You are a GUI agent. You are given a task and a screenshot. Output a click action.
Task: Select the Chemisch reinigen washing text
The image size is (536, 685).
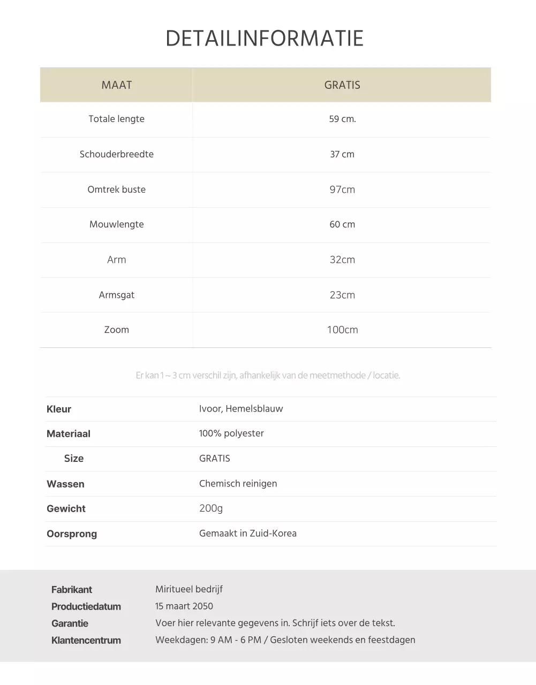click(x=238, y=484)
